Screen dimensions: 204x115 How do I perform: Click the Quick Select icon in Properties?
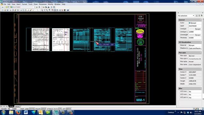(x=202, y=16)
